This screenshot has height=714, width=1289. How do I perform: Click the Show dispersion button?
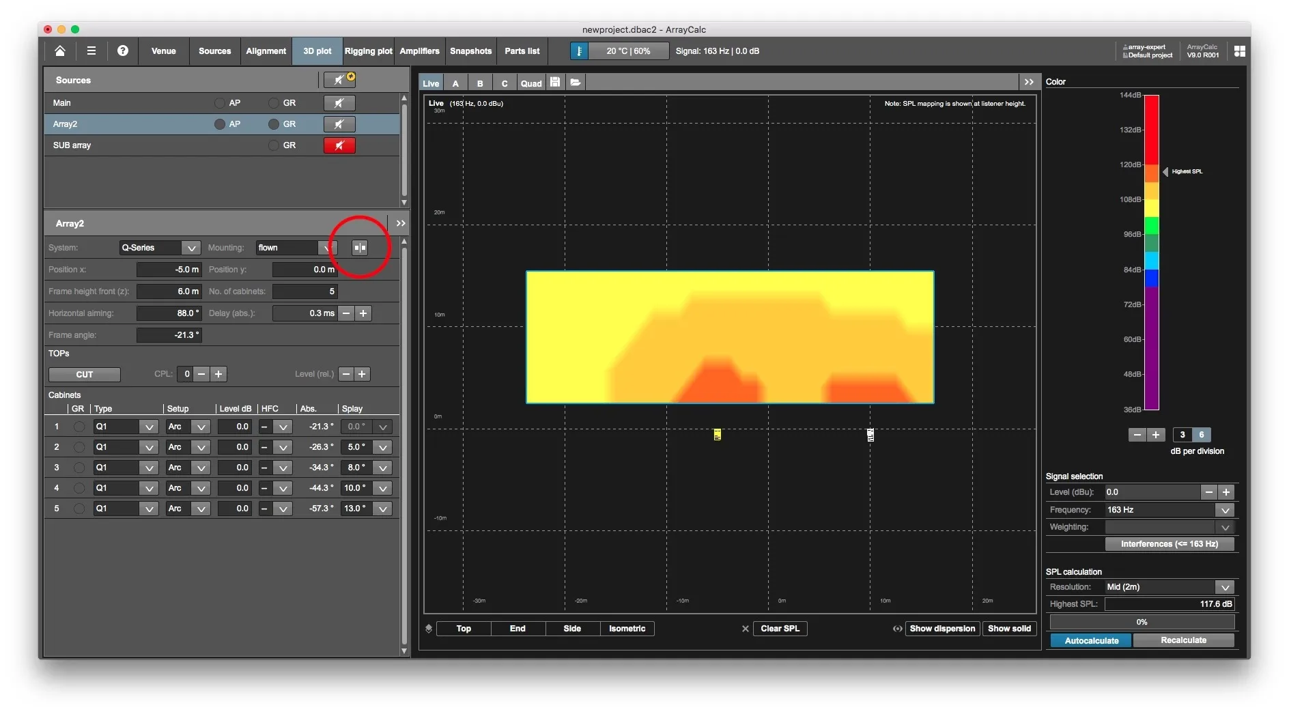pos(942,629)
